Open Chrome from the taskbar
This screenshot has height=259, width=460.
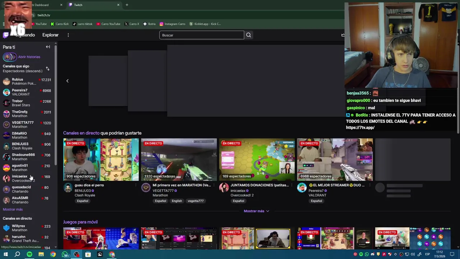53,254
